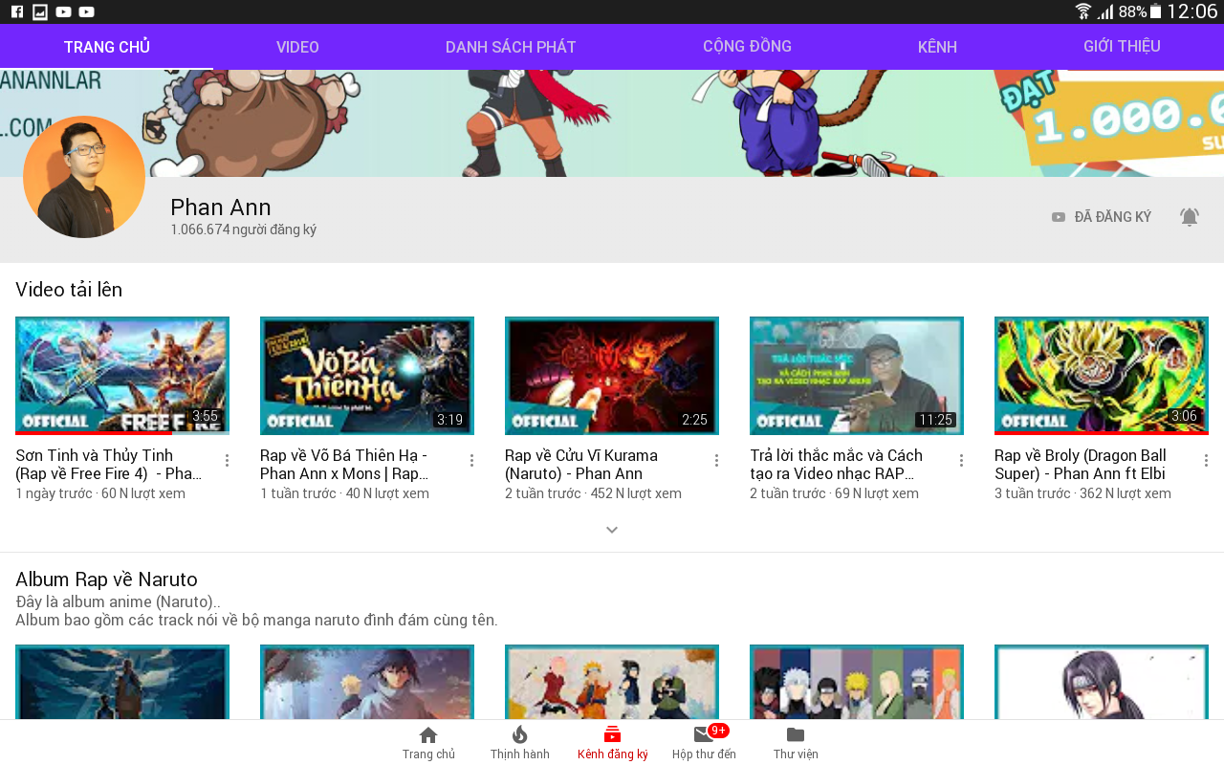Open options menu for Võ Bá Thiên Hạ video
Viewport: 1224px width, 765px height.
point(471,461)
